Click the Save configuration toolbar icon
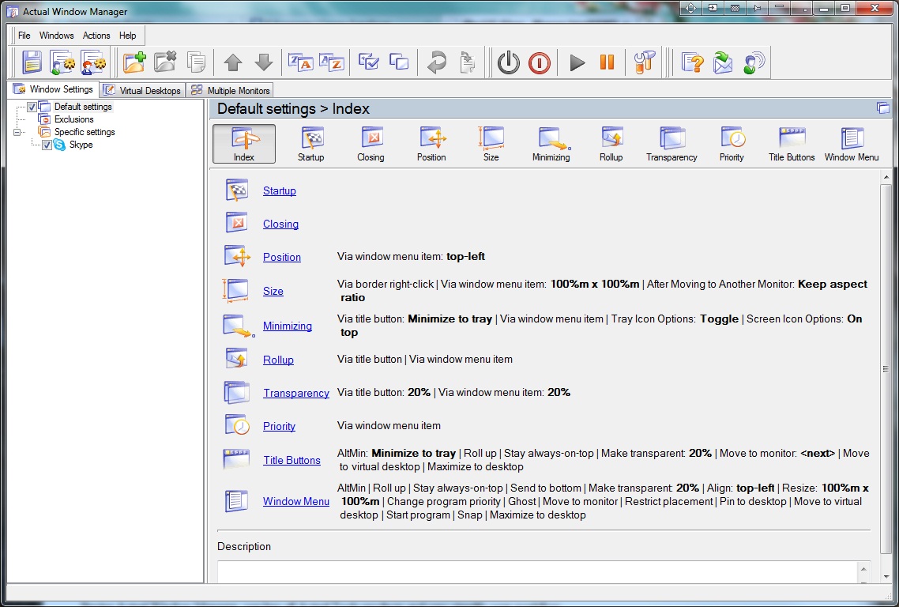The height and width of the screenshot is (607, 899). click(32, 62)
